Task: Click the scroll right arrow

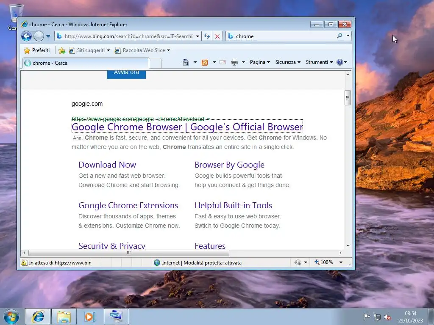Action: [340, 253]
